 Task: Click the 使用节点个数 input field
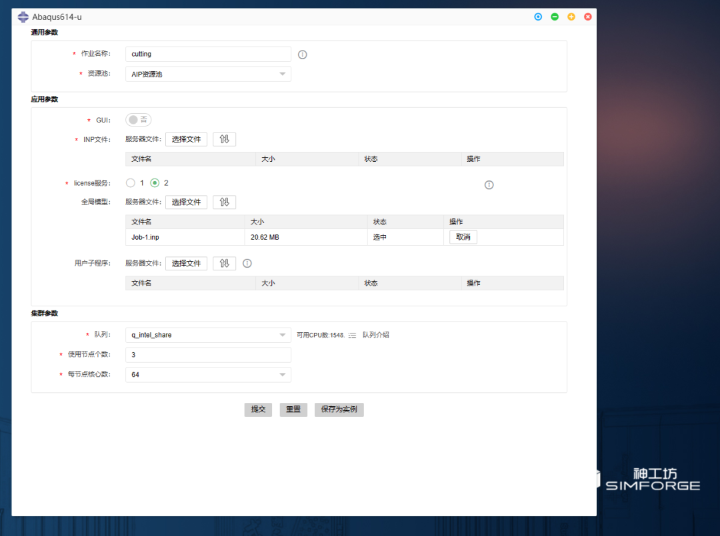tap(208, 355)
